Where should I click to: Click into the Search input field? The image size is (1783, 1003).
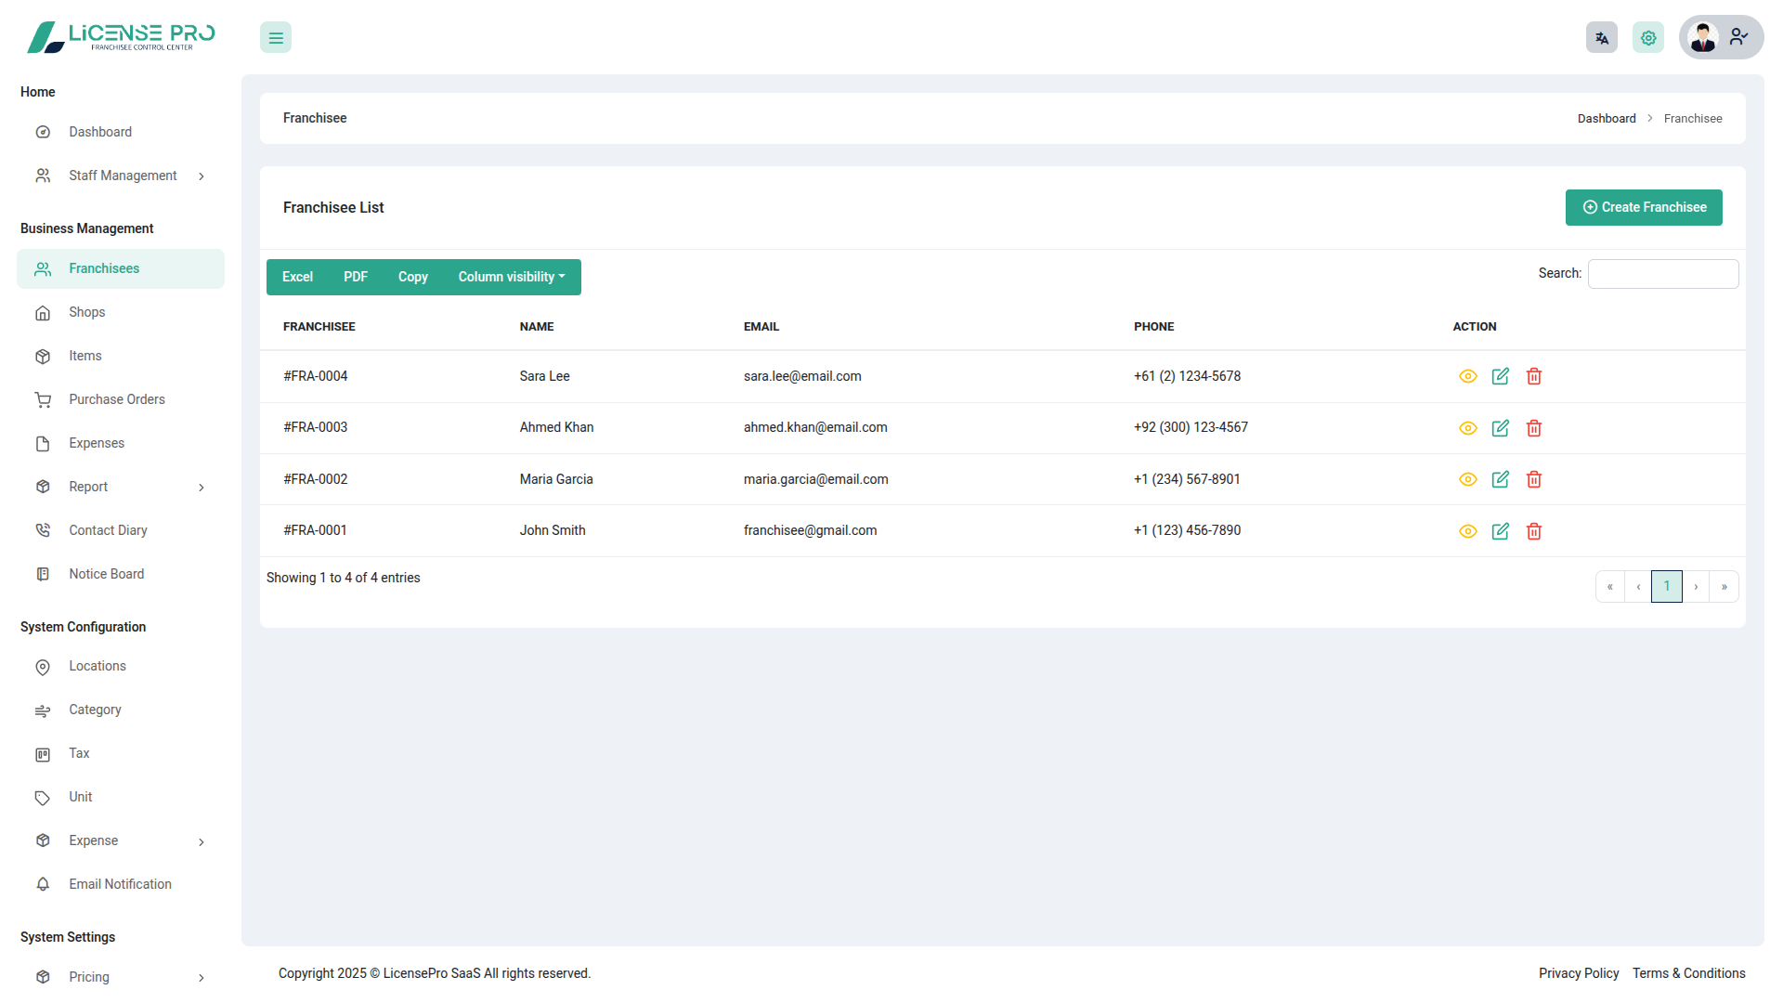pos(1662,274)
